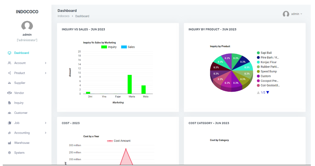Click the Vendor handshake icon
Viewport: 315px width, 166px height.
click(x=10, y=93)
